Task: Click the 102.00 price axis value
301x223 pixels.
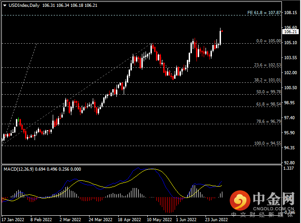Action: pyautogui.click(x=291, y=73)
